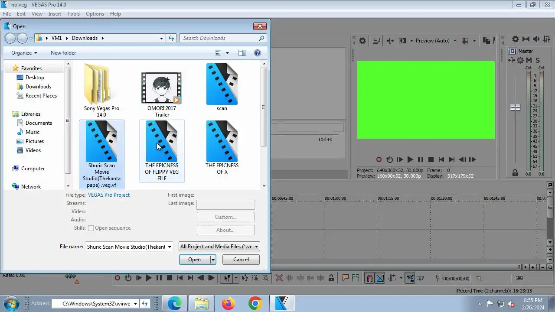Toggle lock envelopes to events
This screenshot has width=555, height=312.
tap(410, 278)
